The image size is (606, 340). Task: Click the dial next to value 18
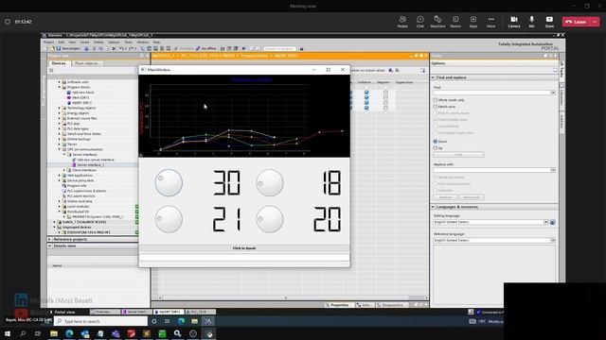[x=269, y=182]
